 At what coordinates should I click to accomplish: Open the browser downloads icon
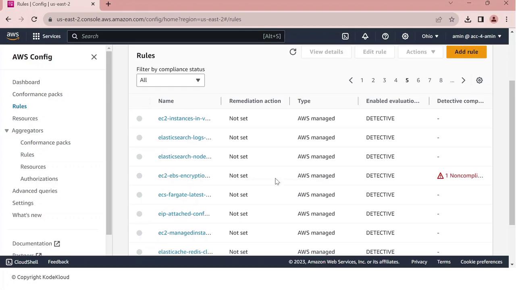tap(468, 19)
